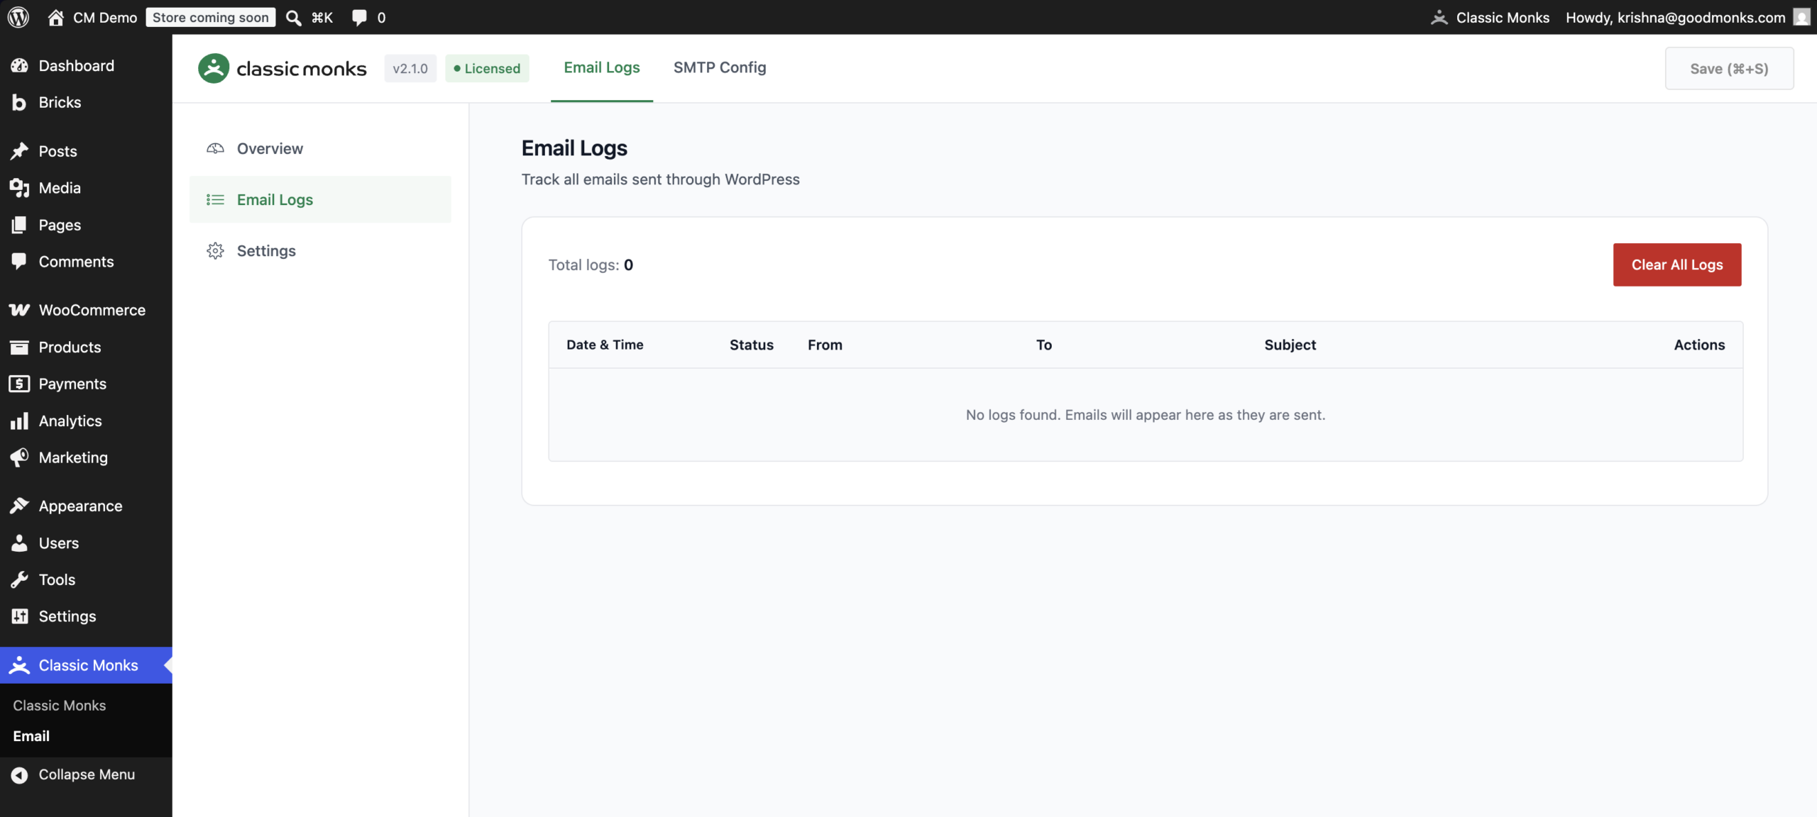Switch to the SMTP Config tab

coord(720,68)
